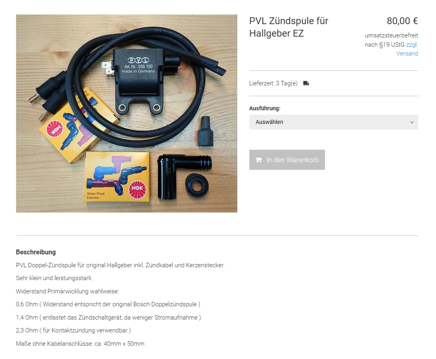Click the 80,00 € price
Image resolution: width=436 pixels, height=359 pixels.
tap(402, 21)
